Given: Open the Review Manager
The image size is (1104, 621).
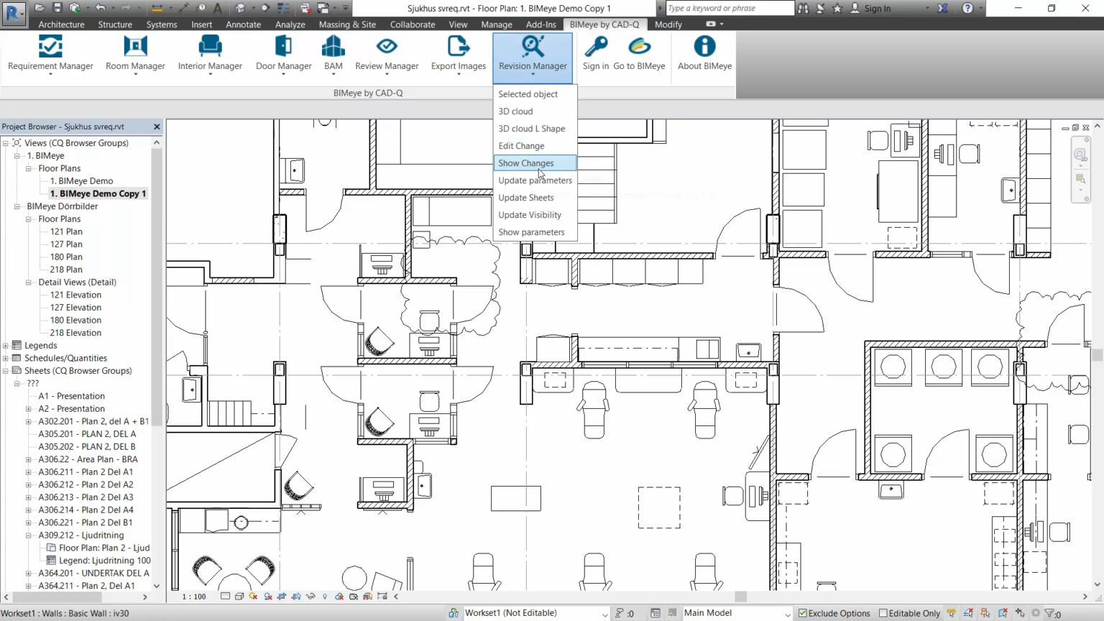Looking at the screenshot, I should 387,55.
